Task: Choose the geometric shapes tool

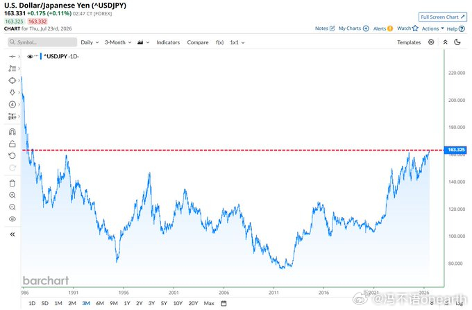Action: click(x=12, y=80)
